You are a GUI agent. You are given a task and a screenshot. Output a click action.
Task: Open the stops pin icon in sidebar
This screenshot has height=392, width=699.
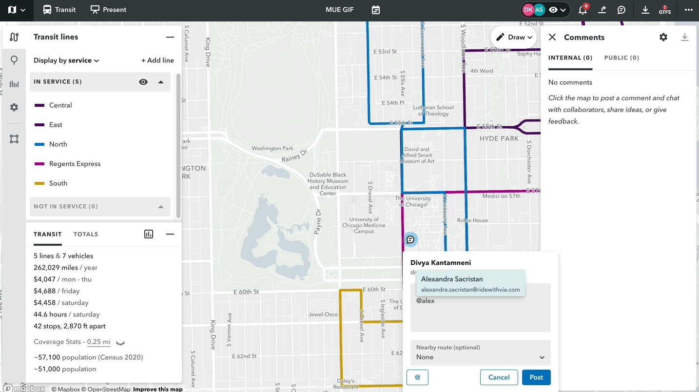pyautogui.click(x=14, y=60)
